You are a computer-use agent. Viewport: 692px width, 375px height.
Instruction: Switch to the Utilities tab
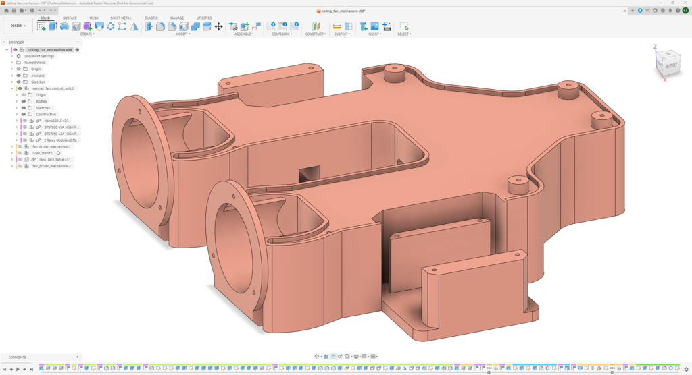tap(204, 18)
